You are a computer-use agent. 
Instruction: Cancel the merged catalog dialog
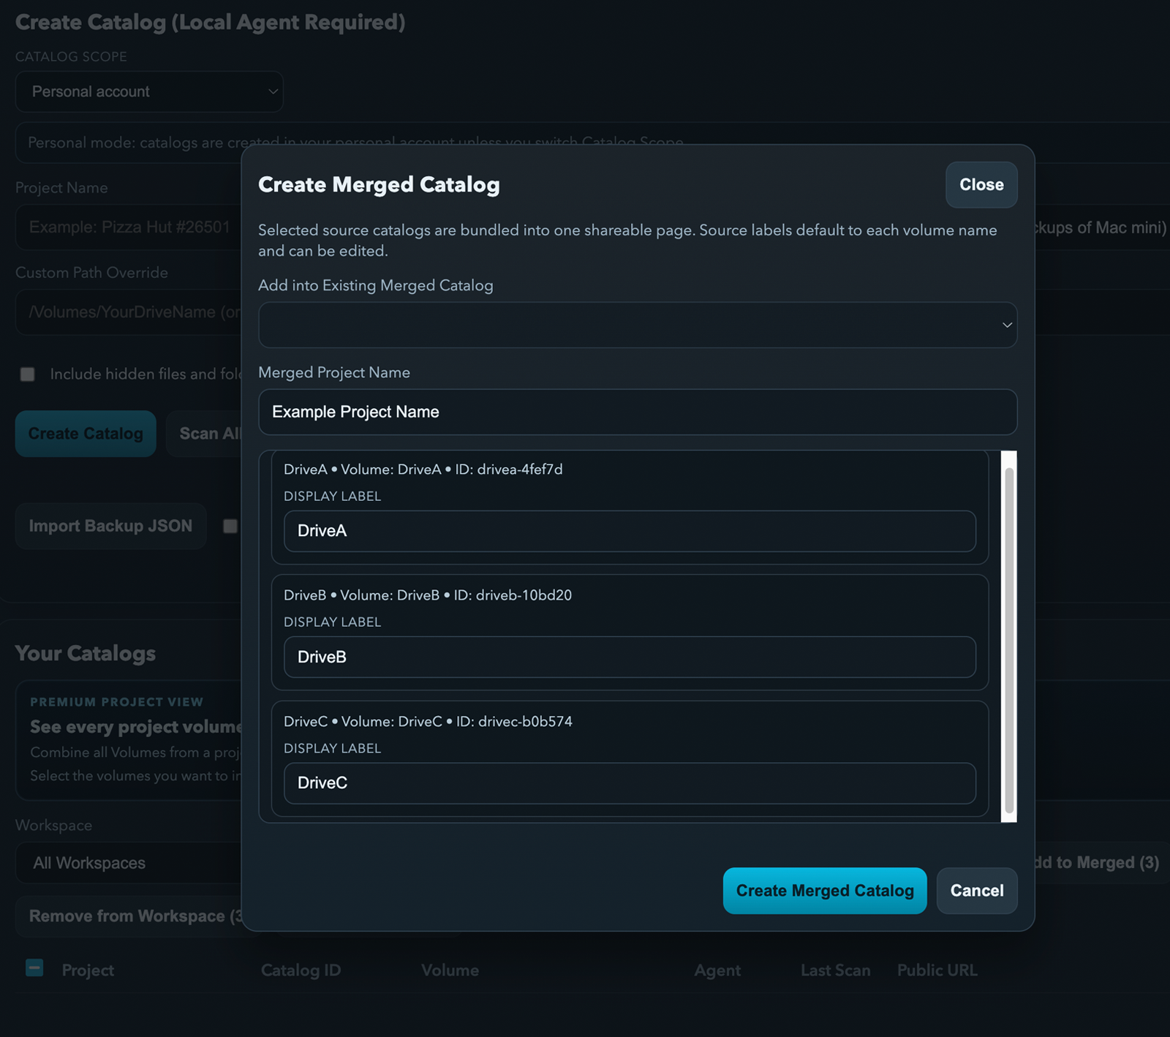976,890
